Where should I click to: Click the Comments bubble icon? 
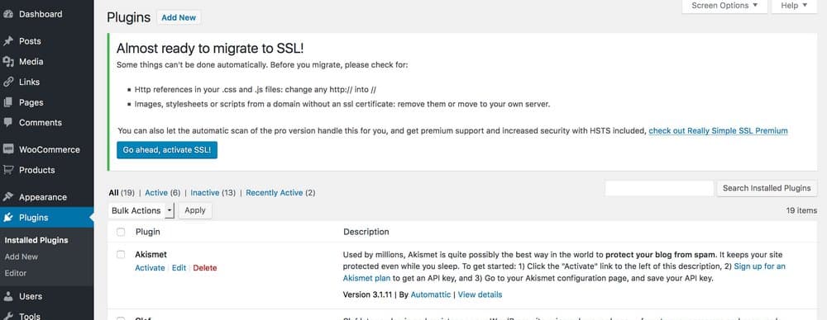click(x=8, y=123)
